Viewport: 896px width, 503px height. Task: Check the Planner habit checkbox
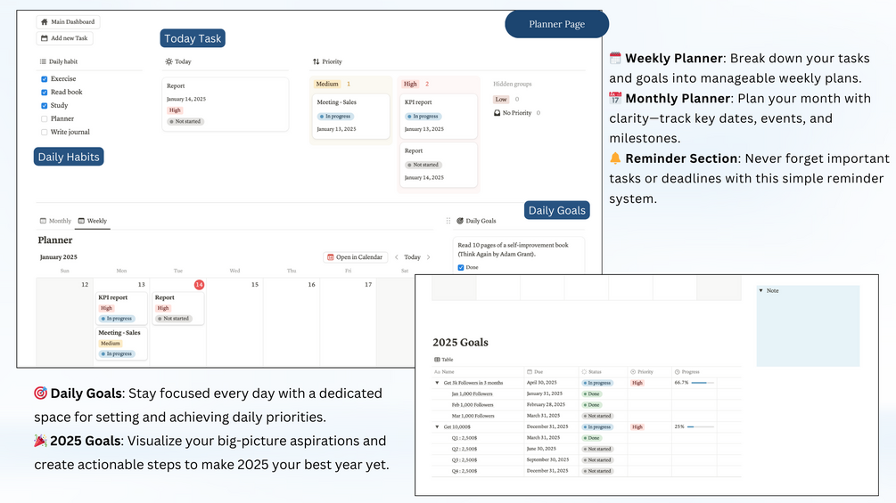[44, 118]
